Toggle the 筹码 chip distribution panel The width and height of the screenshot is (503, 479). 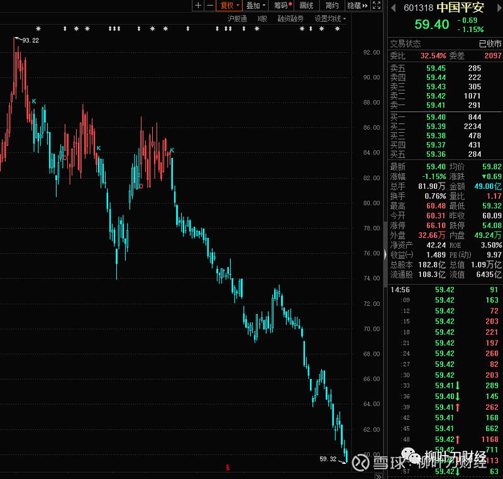281,6
